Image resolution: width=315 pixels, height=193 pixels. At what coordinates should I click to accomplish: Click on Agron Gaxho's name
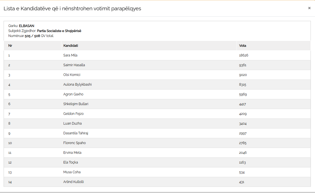[x=73, y=94]
